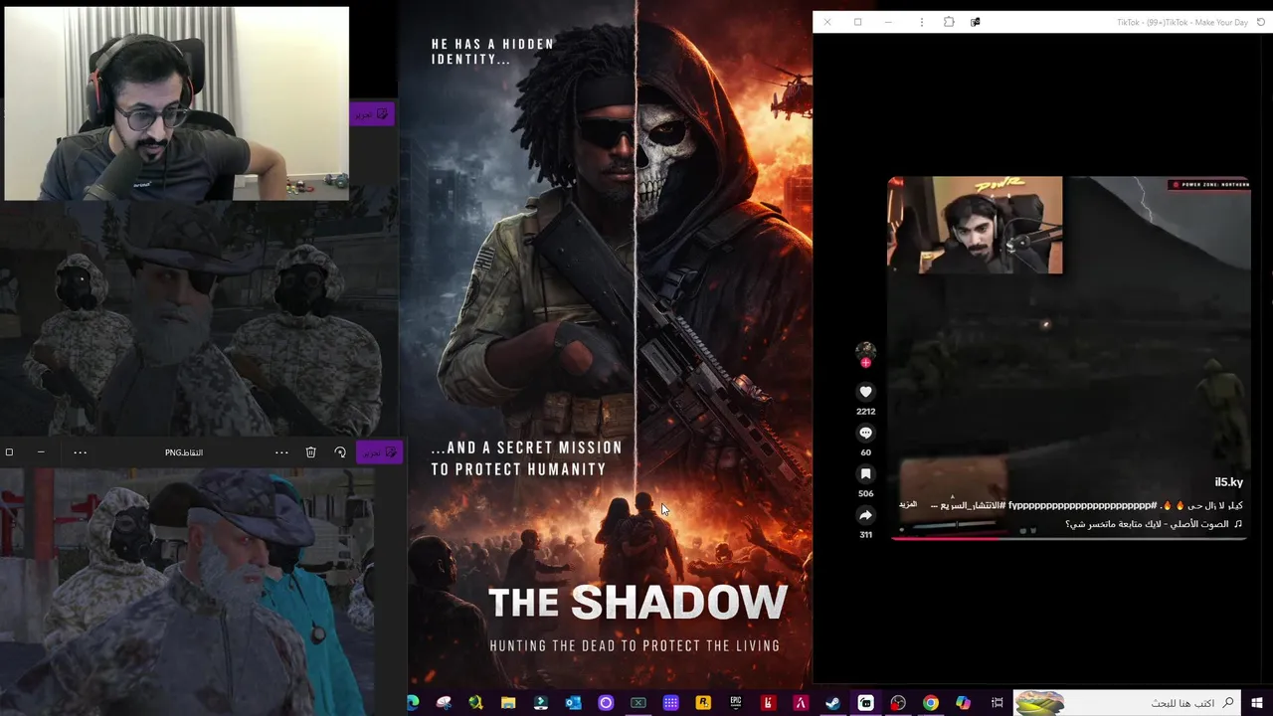Bookmark the TikTok video
The height and width of the screenshot is (716, 1273).
865,474
